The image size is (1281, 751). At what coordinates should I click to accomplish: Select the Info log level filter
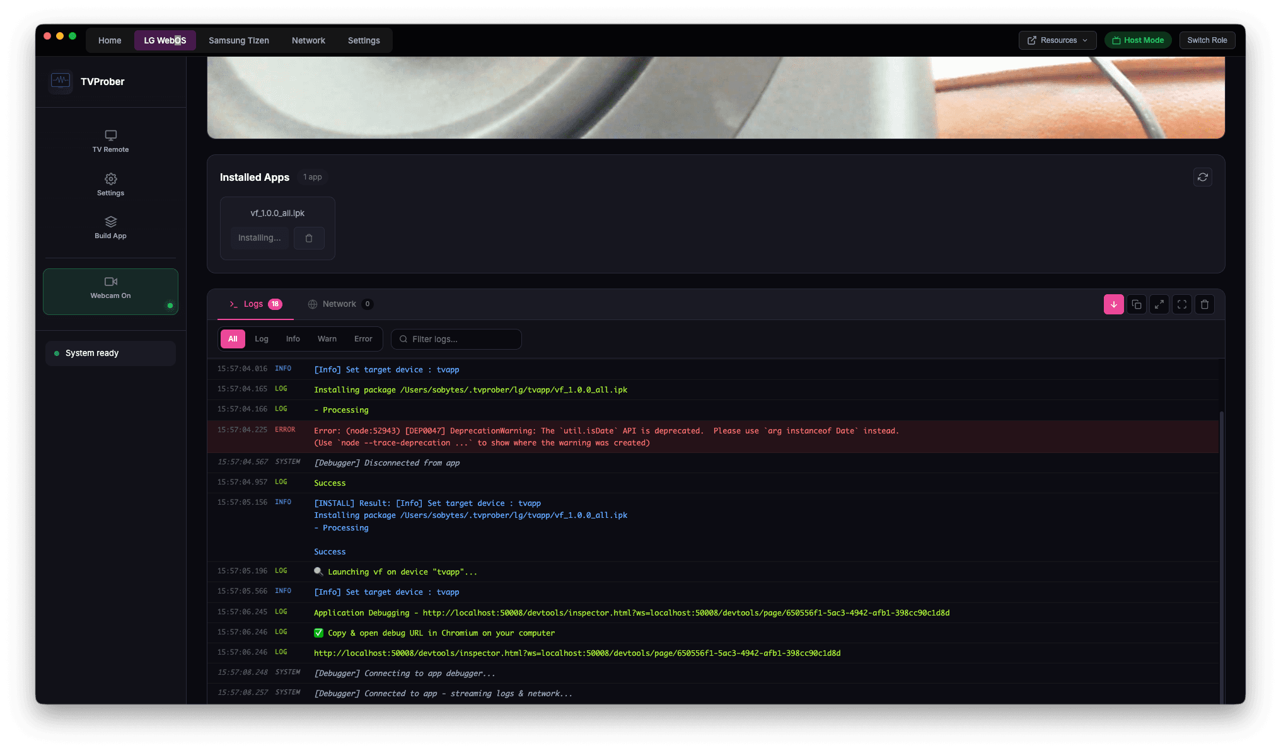pyautogui.click(x=293, y=338)
